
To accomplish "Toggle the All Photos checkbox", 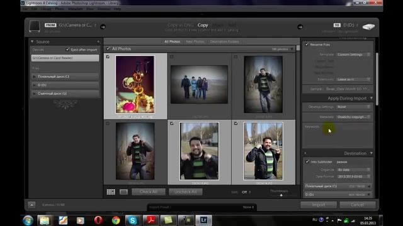I will pos(108,48).
